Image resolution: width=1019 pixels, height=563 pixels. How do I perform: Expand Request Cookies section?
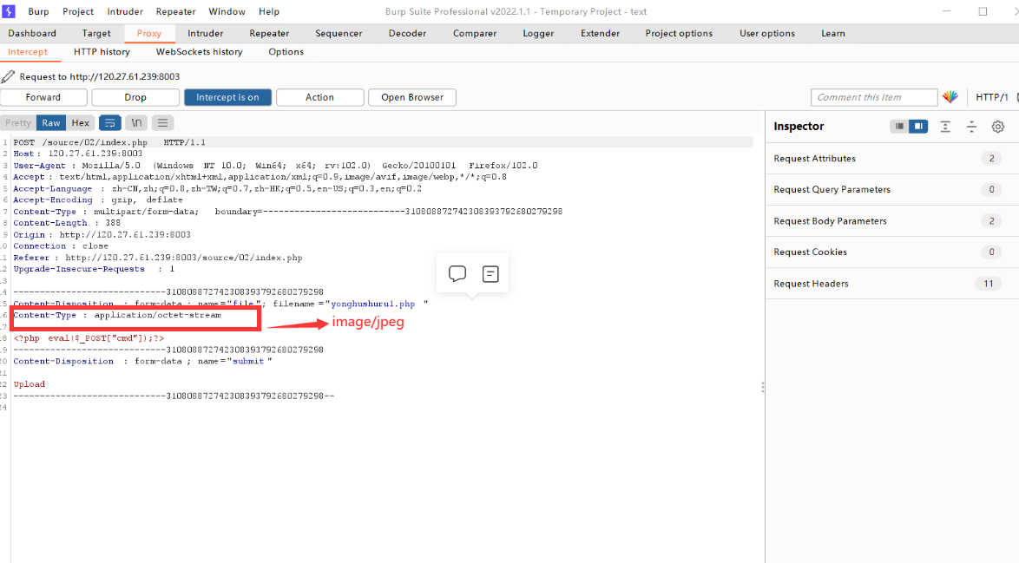pos(891,252)
